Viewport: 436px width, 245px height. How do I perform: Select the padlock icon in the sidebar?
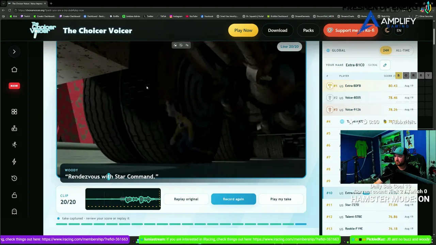(x=14, y=195)
